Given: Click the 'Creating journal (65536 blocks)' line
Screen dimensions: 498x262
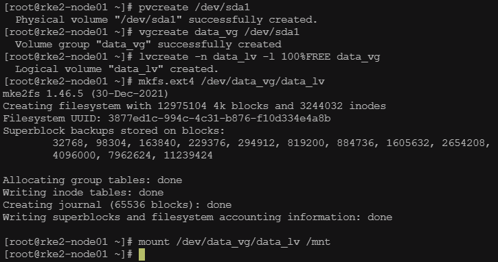Looking at the screenshot, I should [117, 205].
